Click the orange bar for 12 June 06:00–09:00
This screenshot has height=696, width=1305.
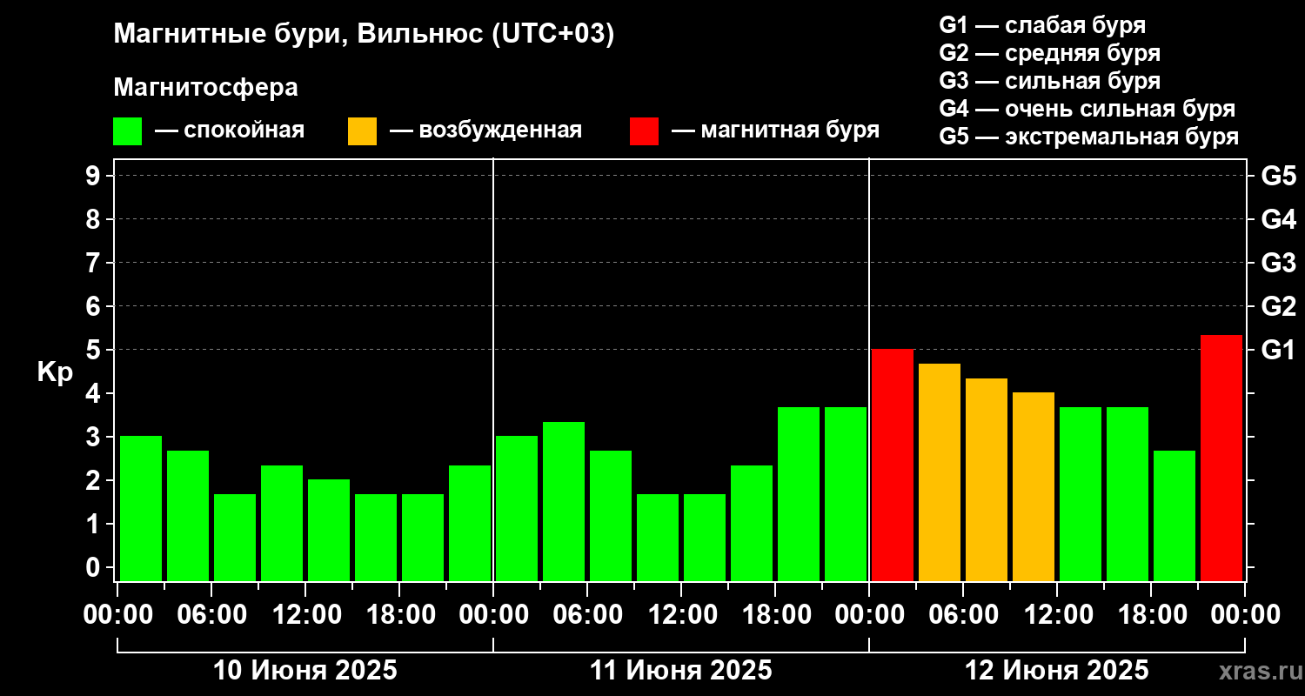click(x=987, y=479)
